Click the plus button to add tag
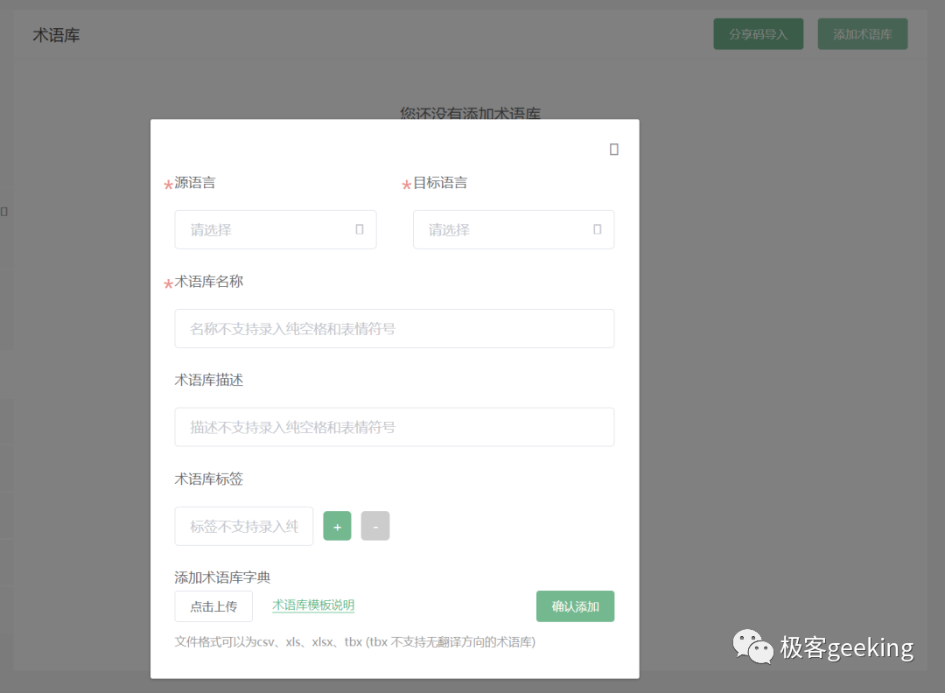Image resolution: width=945 pixels, height=693 pixels. [x=337, y=526]
